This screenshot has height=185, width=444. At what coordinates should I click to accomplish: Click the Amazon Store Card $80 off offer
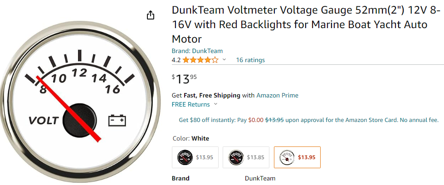[x=308, y=120]
